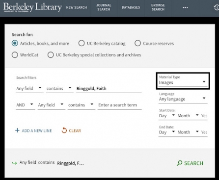Screen dimensions: 219x180
Task: Open the three-dots more menu
Action: click(185, 7)
